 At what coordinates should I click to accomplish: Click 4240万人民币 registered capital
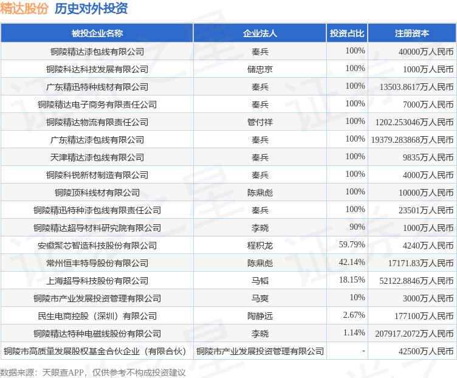tap(428, 246)
